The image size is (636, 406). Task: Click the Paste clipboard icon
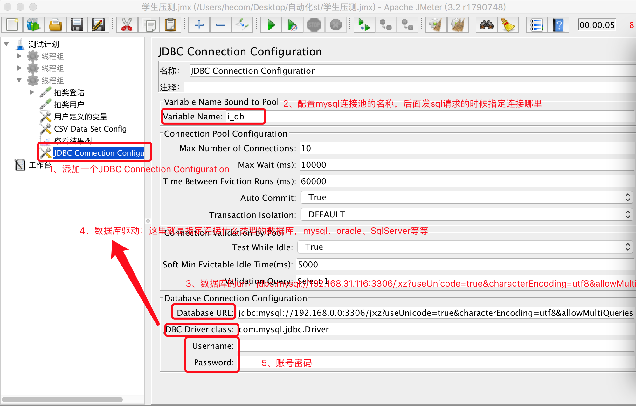[x=170, y=25]
